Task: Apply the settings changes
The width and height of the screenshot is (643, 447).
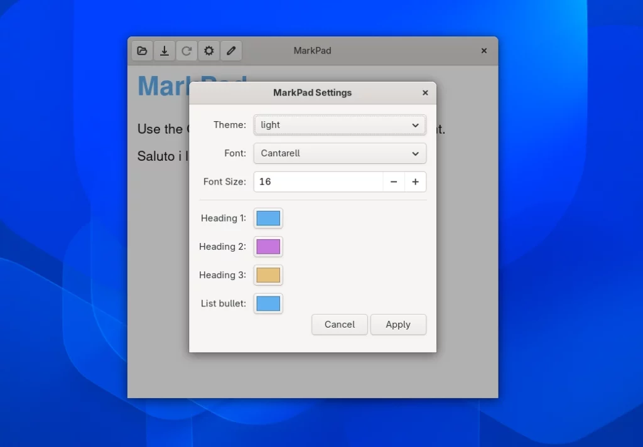Action: coord(398,325)
